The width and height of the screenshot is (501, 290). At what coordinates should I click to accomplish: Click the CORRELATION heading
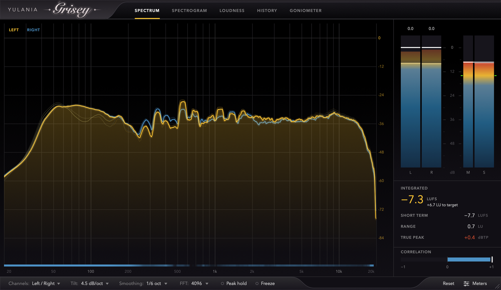click(416, 252)
